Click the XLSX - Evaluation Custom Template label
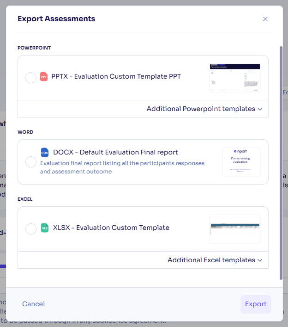 111,228
